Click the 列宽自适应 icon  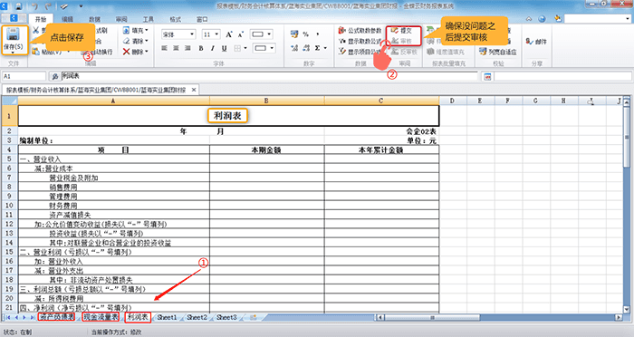[x=483, y=52]
